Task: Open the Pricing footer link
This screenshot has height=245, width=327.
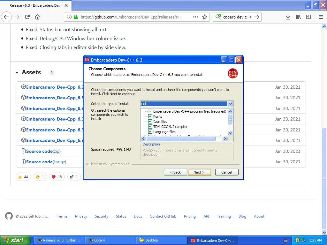Action: 190,216
